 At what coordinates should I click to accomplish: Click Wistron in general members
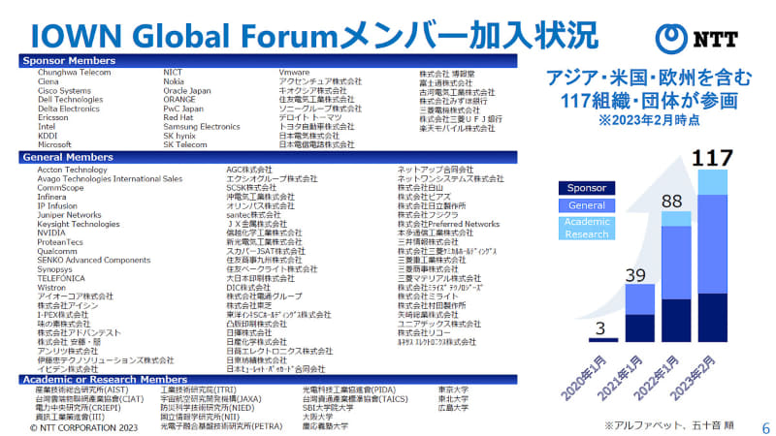pyautogui.click(x=51, y=287)
